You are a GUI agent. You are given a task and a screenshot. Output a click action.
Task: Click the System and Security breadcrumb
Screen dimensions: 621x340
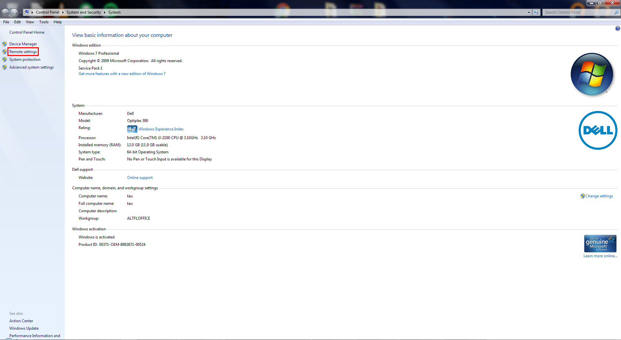click(84, 12)
